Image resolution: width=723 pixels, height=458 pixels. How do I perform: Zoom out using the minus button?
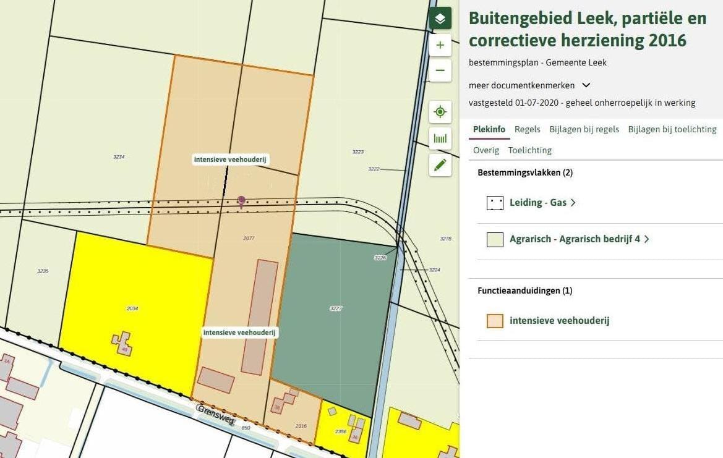440,71
